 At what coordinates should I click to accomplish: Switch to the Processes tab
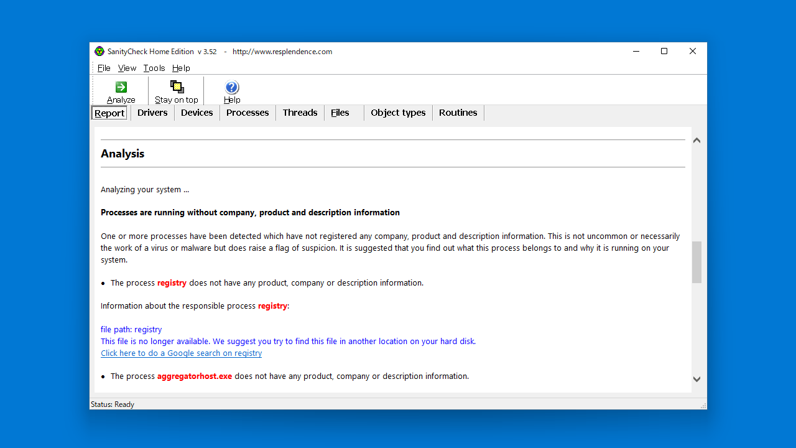248,113
